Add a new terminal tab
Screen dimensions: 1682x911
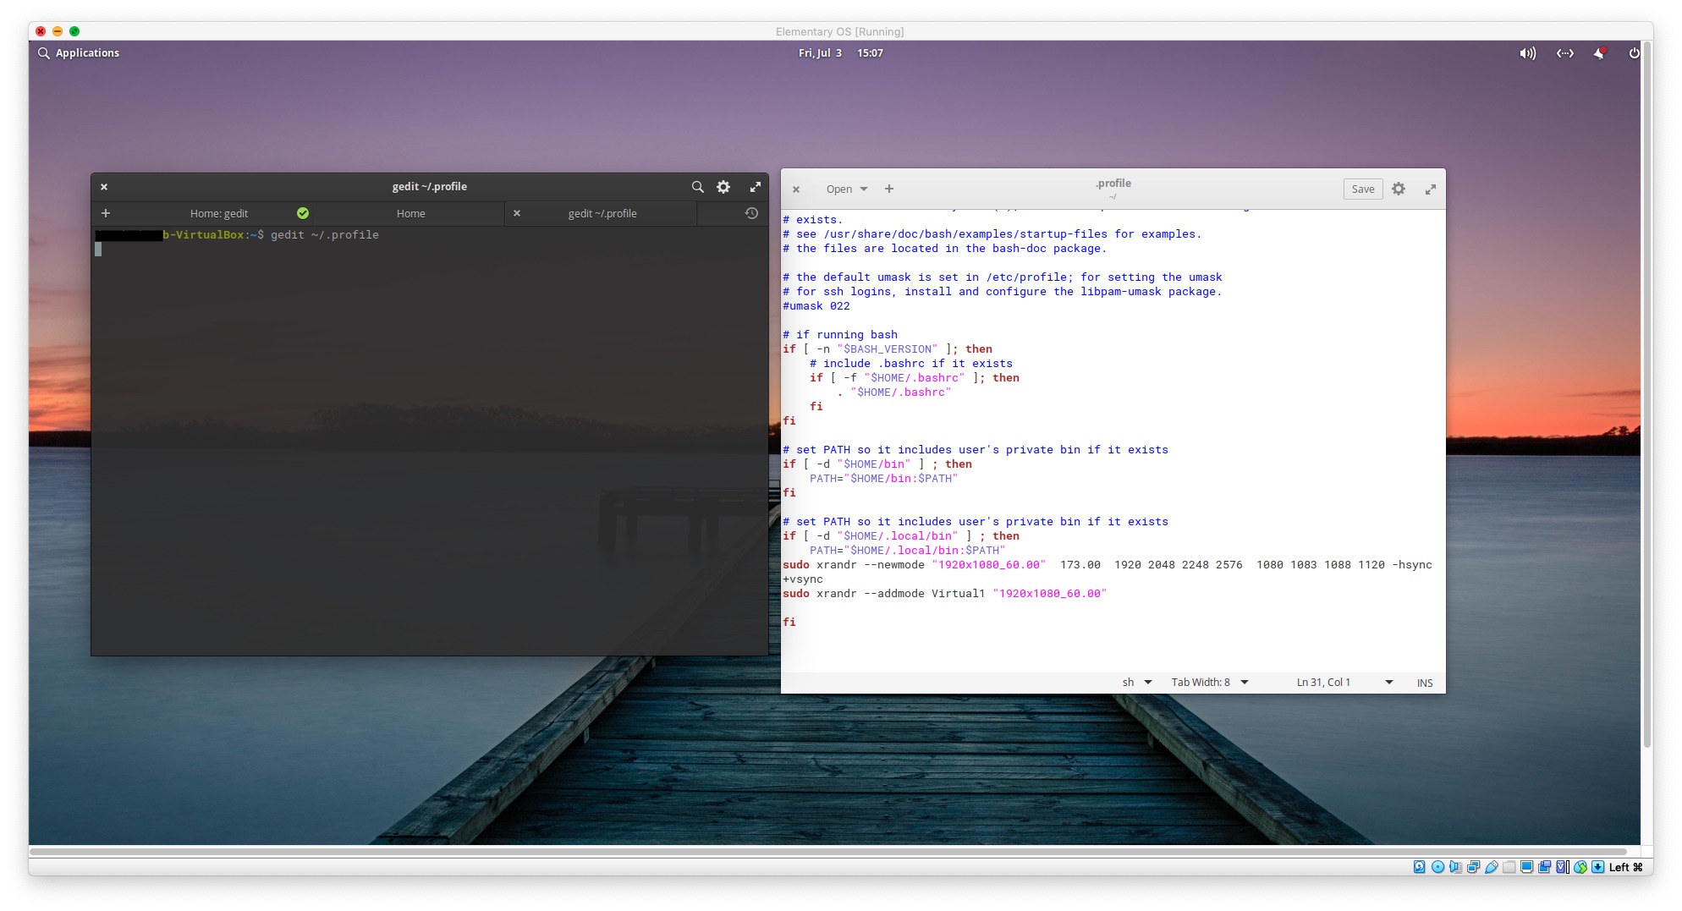coord(106,213)
